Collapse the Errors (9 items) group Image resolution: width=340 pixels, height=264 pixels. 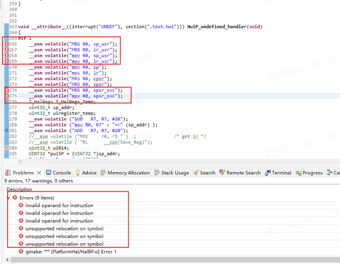pyautogui.click(x=9, y=197)
